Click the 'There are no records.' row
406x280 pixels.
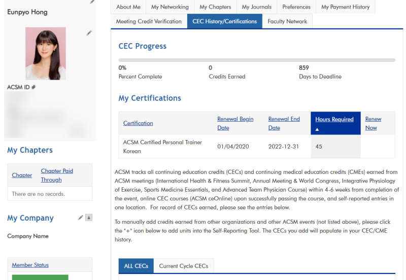pyautogui.click(x=50, y=194)
